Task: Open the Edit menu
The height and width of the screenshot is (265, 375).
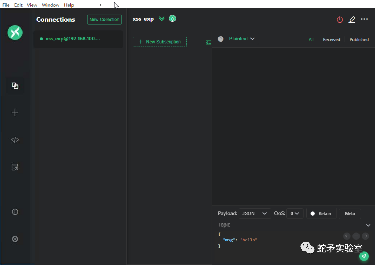Action: coord(18,5)
